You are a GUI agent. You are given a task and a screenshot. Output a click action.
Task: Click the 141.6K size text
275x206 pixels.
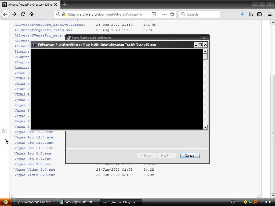pos(150,25)
